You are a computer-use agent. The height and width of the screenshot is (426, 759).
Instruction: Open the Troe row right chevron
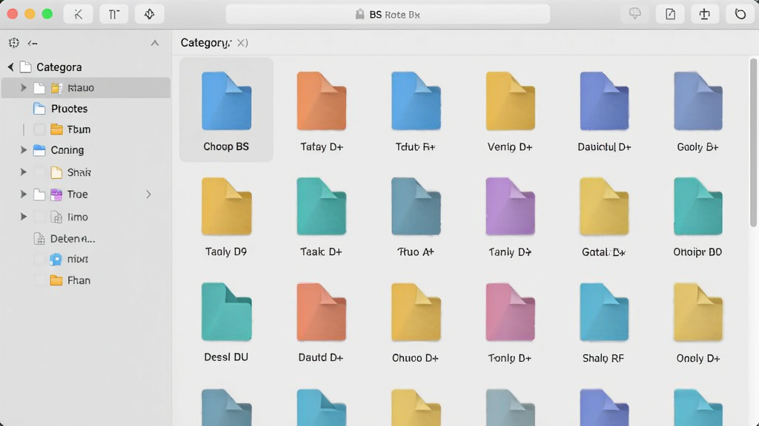click(x=148, y=195)
